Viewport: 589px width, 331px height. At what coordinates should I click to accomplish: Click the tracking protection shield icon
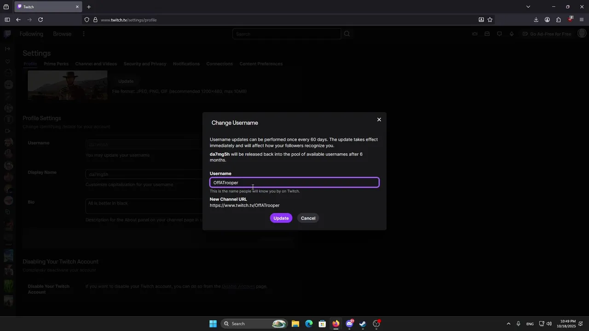(x=87, y=20)
